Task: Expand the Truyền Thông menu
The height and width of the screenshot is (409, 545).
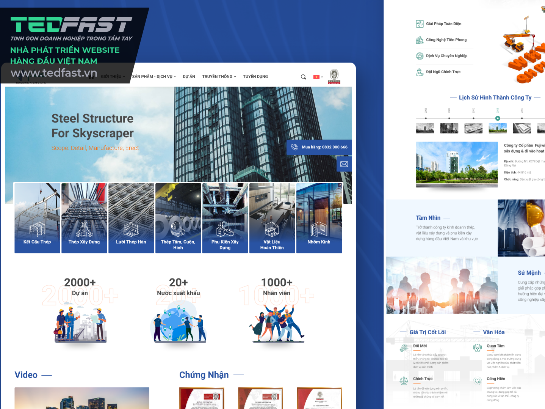Action: coord(219,77)
